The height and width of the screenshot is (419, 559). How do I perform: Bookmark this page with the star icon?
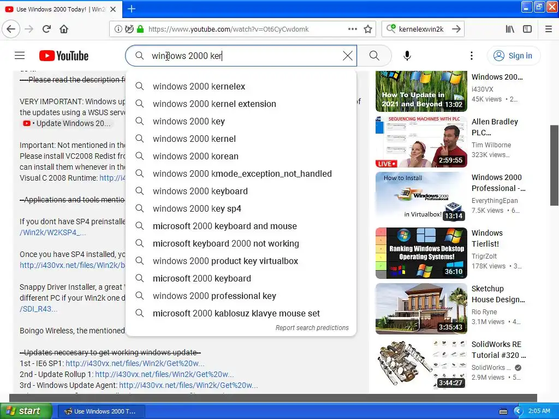pyautogui.click(x=368, y=29)
